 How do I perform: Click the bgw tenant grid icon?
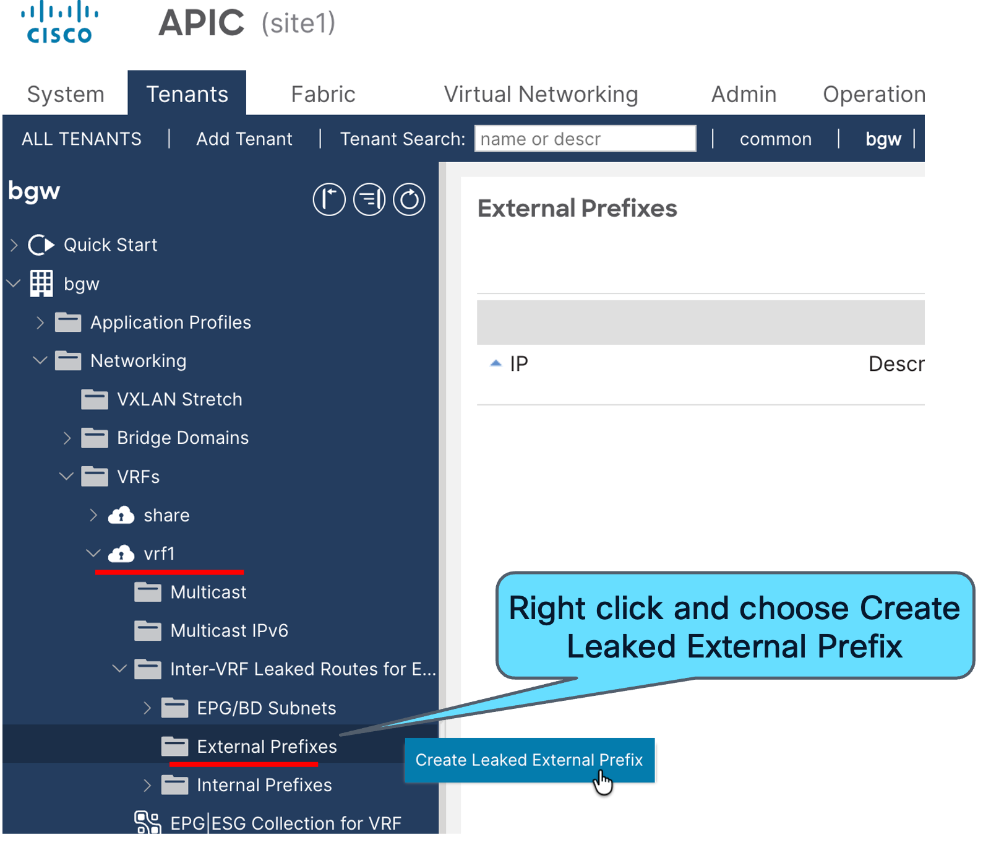point(41,284)
